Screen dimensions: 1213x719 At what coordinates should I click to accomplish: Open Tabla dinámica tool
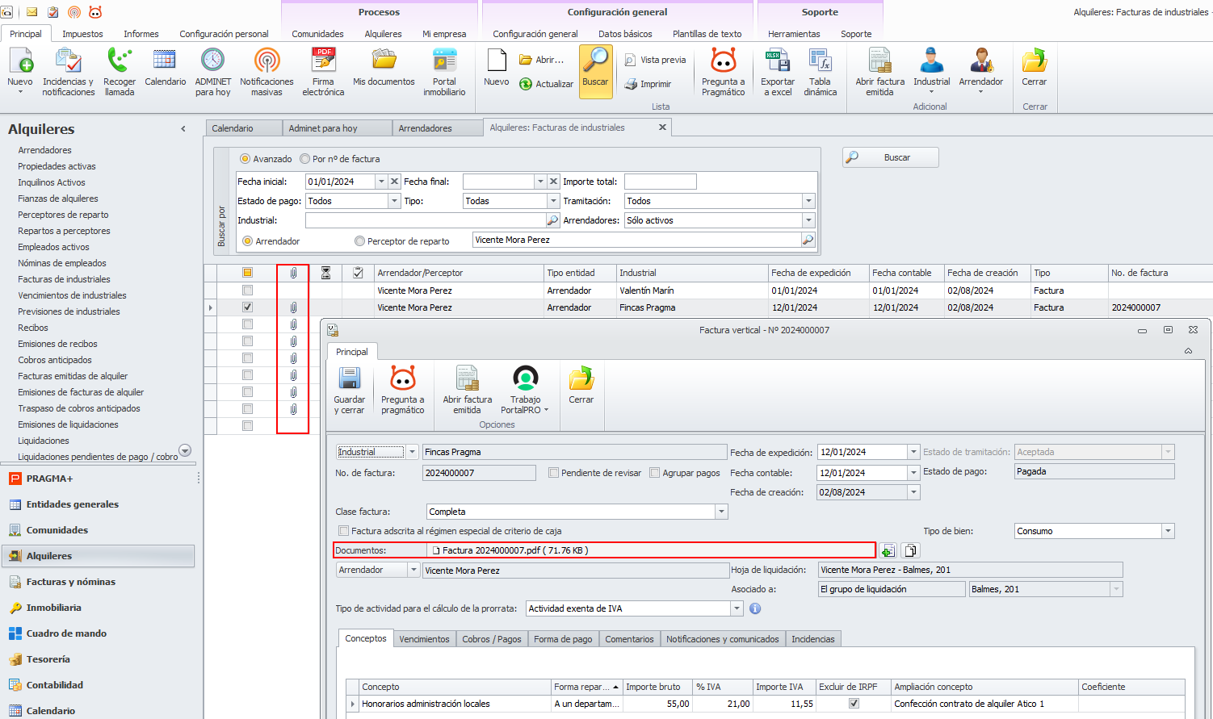pos(820,61)
